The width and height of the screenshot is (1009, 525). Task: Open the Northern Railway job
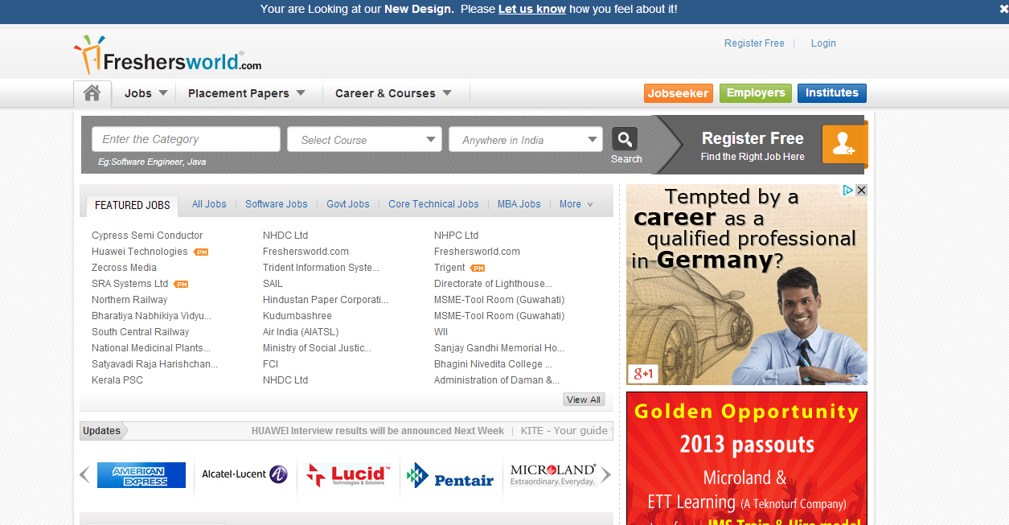click(x=129, y=300)
